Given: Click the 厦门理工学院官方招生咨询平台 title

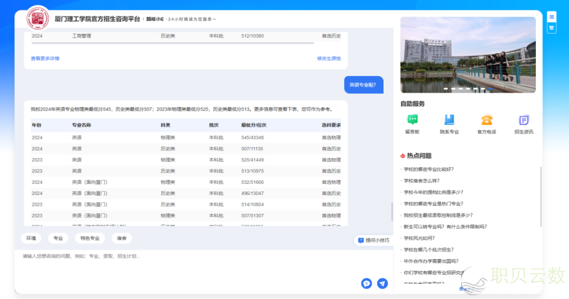Looking at the screenshot, I should point(97,19).
